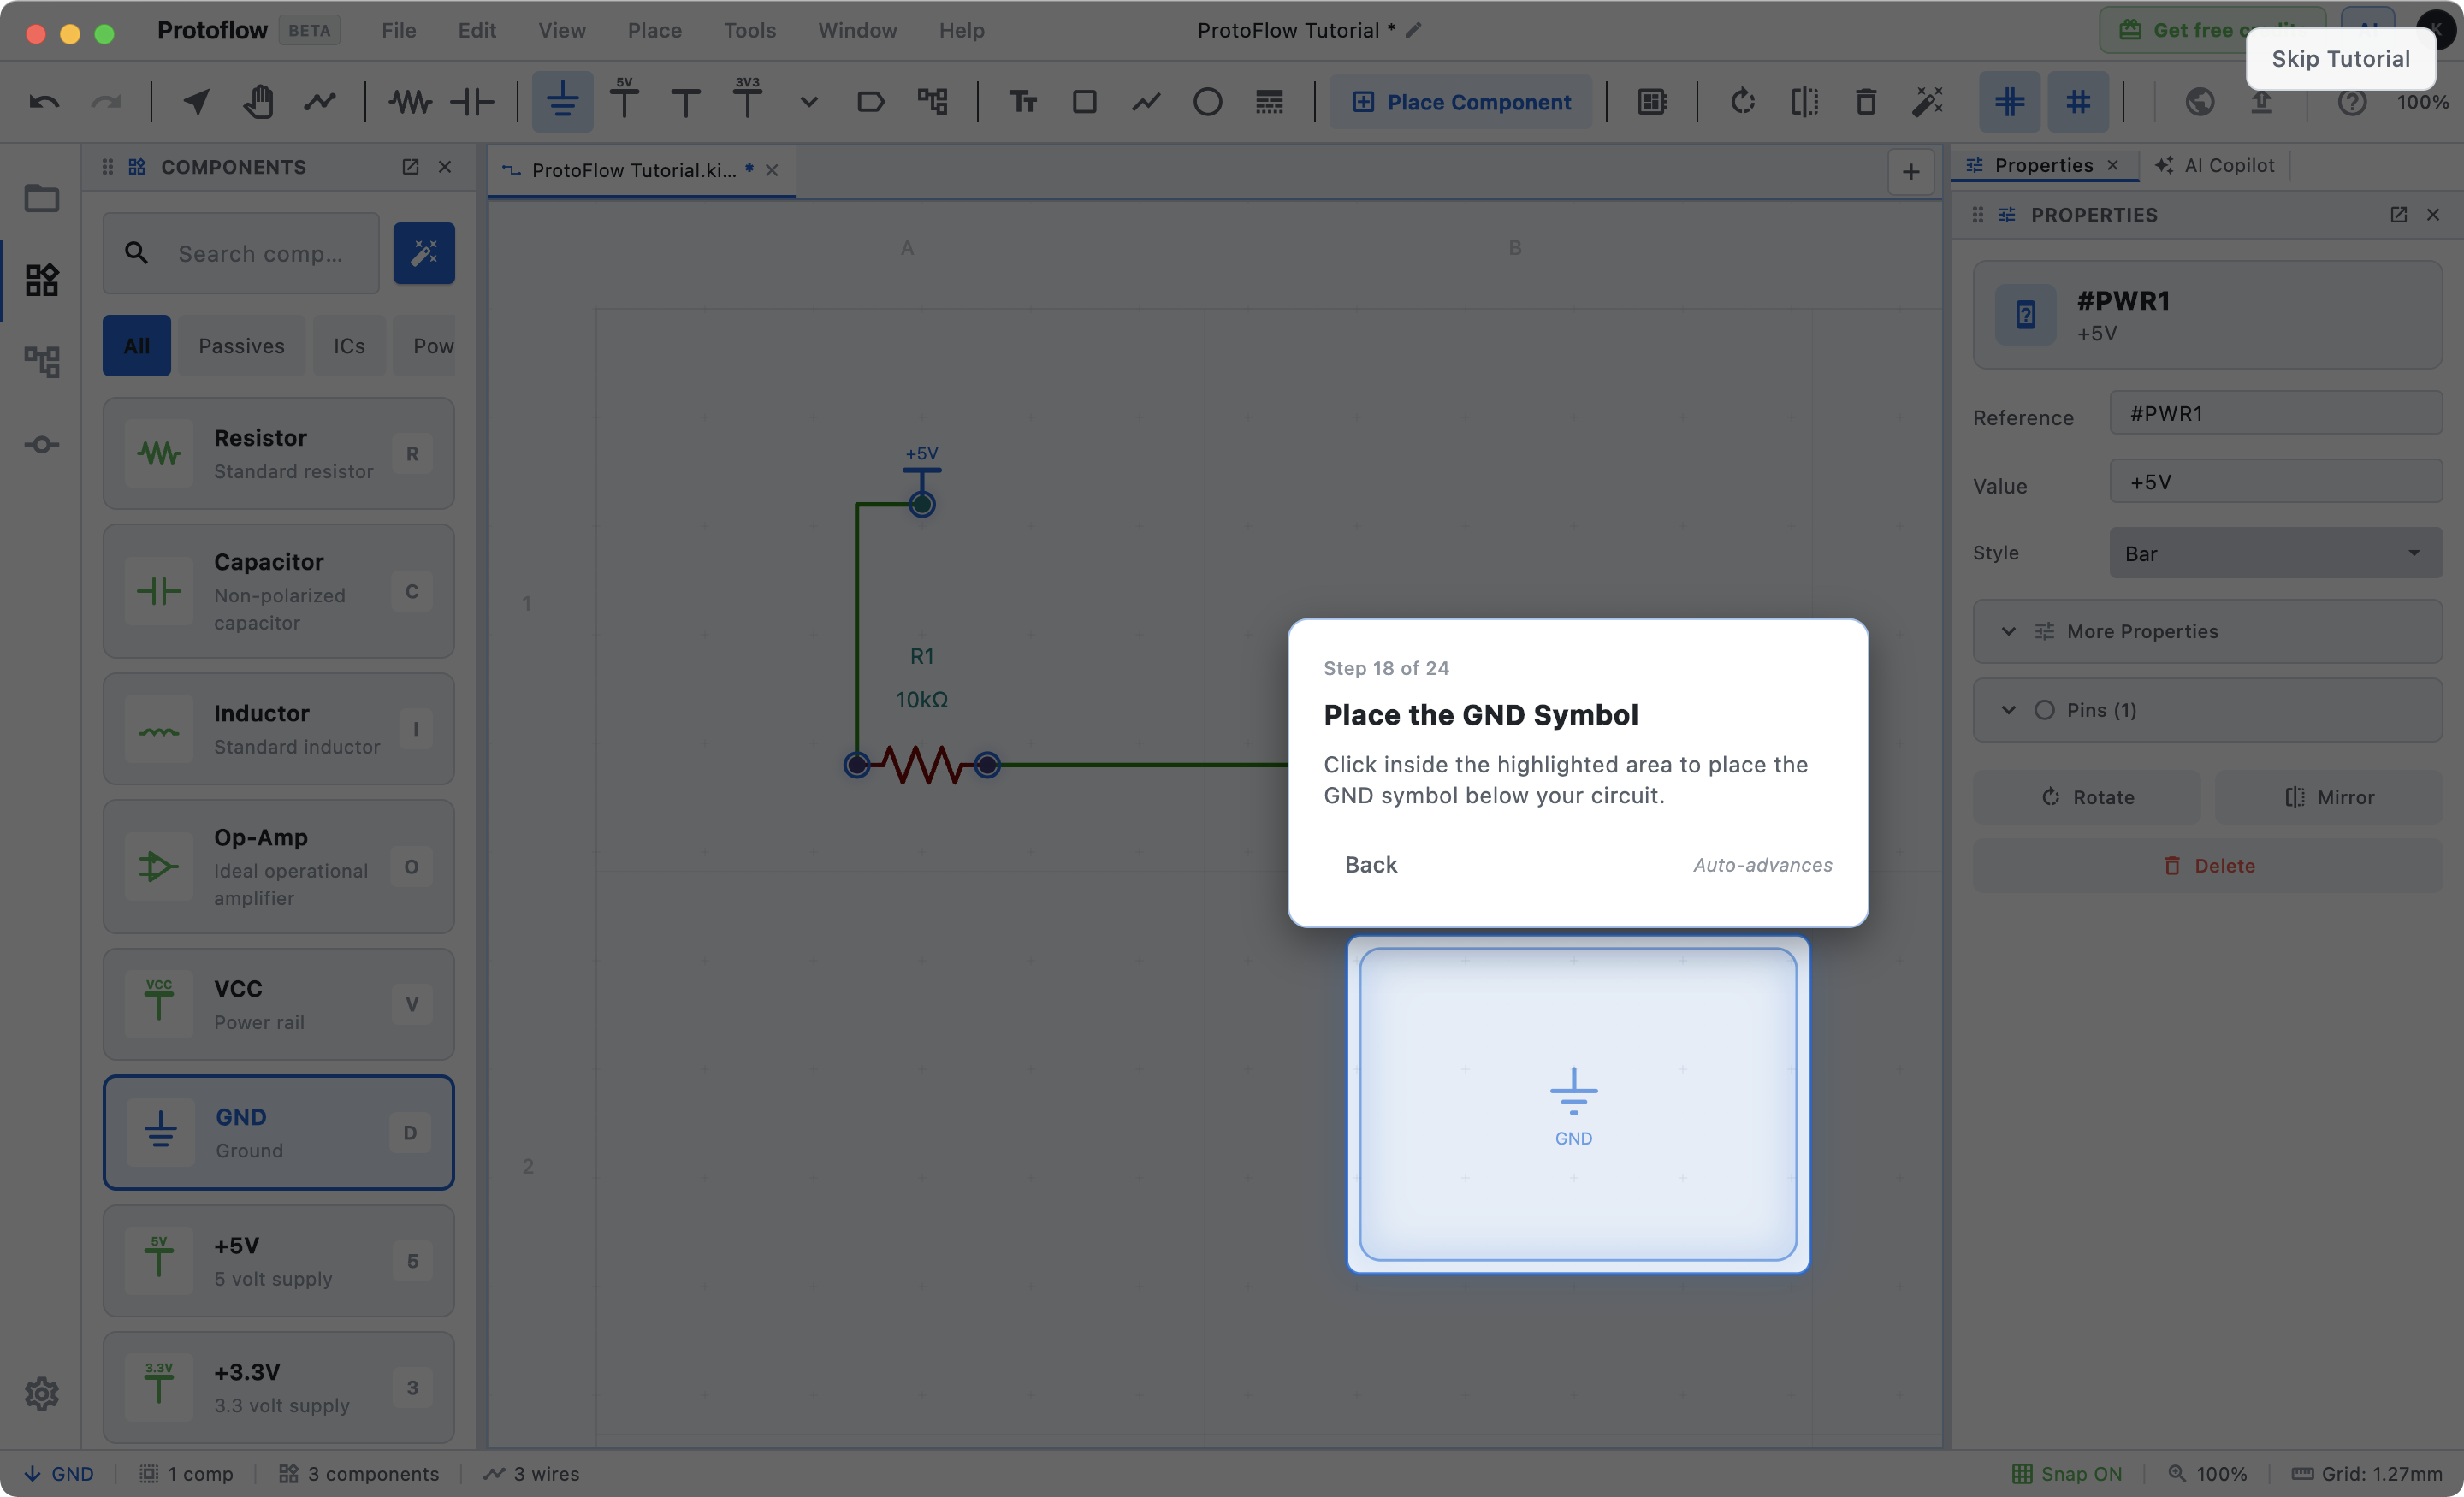
Task: Open the View menu
Action: coord(562,30)
